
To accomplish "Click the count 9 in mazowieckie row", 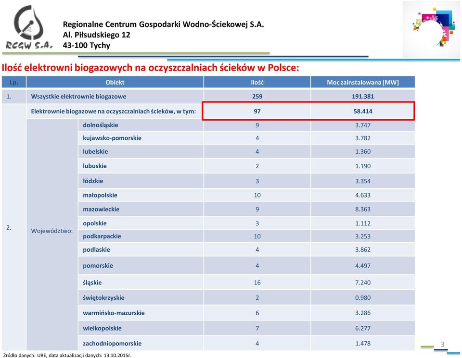I will (257, 210).
